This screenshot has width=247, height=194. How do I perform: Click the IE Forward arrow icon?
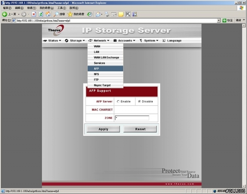[x=24, y=14]
